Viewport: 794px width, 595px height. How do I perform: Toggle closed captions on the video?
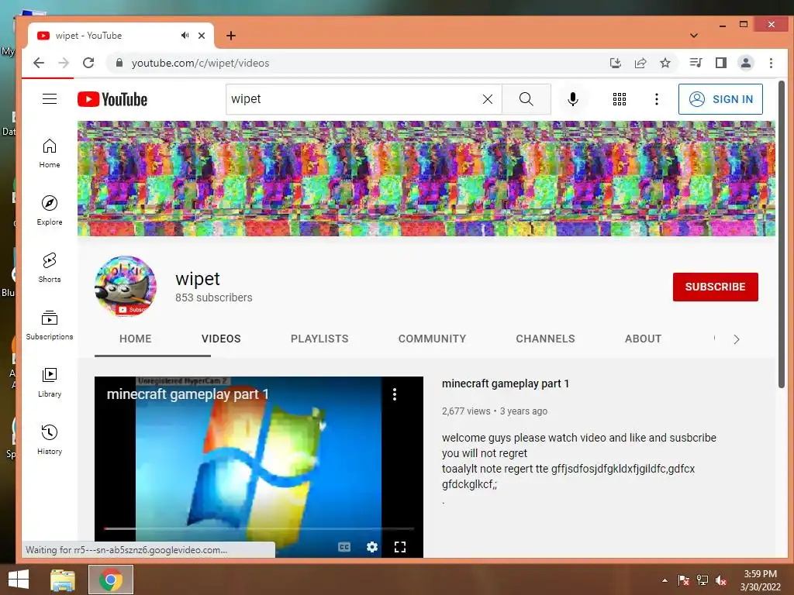click(x=344, y=547)
